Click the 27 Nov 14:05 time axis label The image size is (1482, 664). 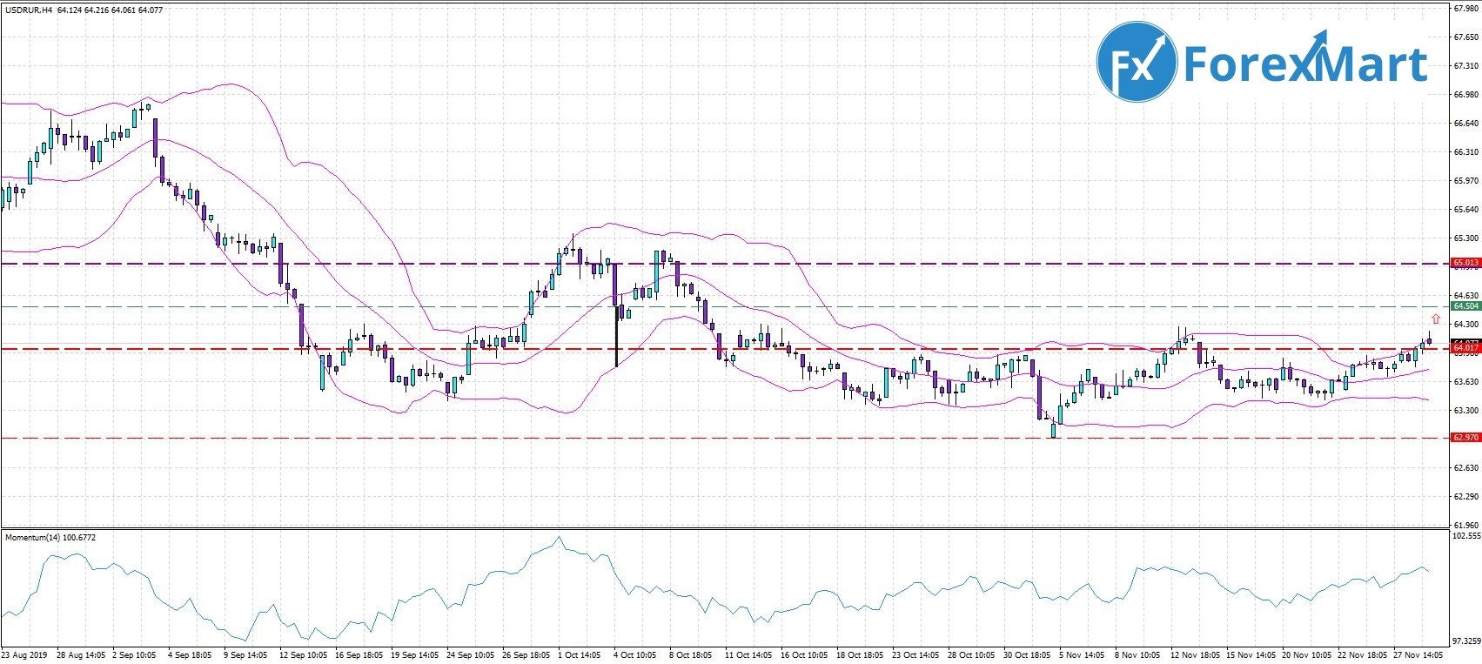click(1419, 654)
